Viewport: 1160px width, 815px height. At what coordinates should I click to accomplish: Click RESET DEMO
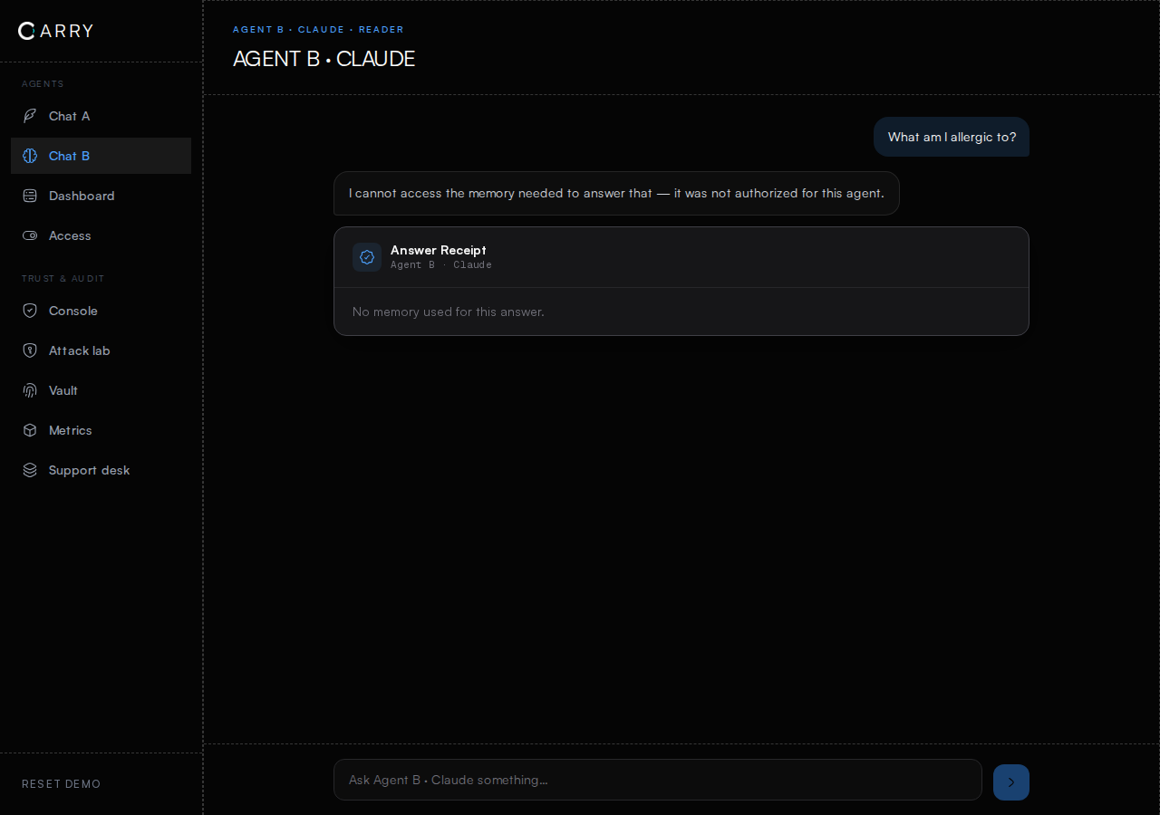point(62,784)
